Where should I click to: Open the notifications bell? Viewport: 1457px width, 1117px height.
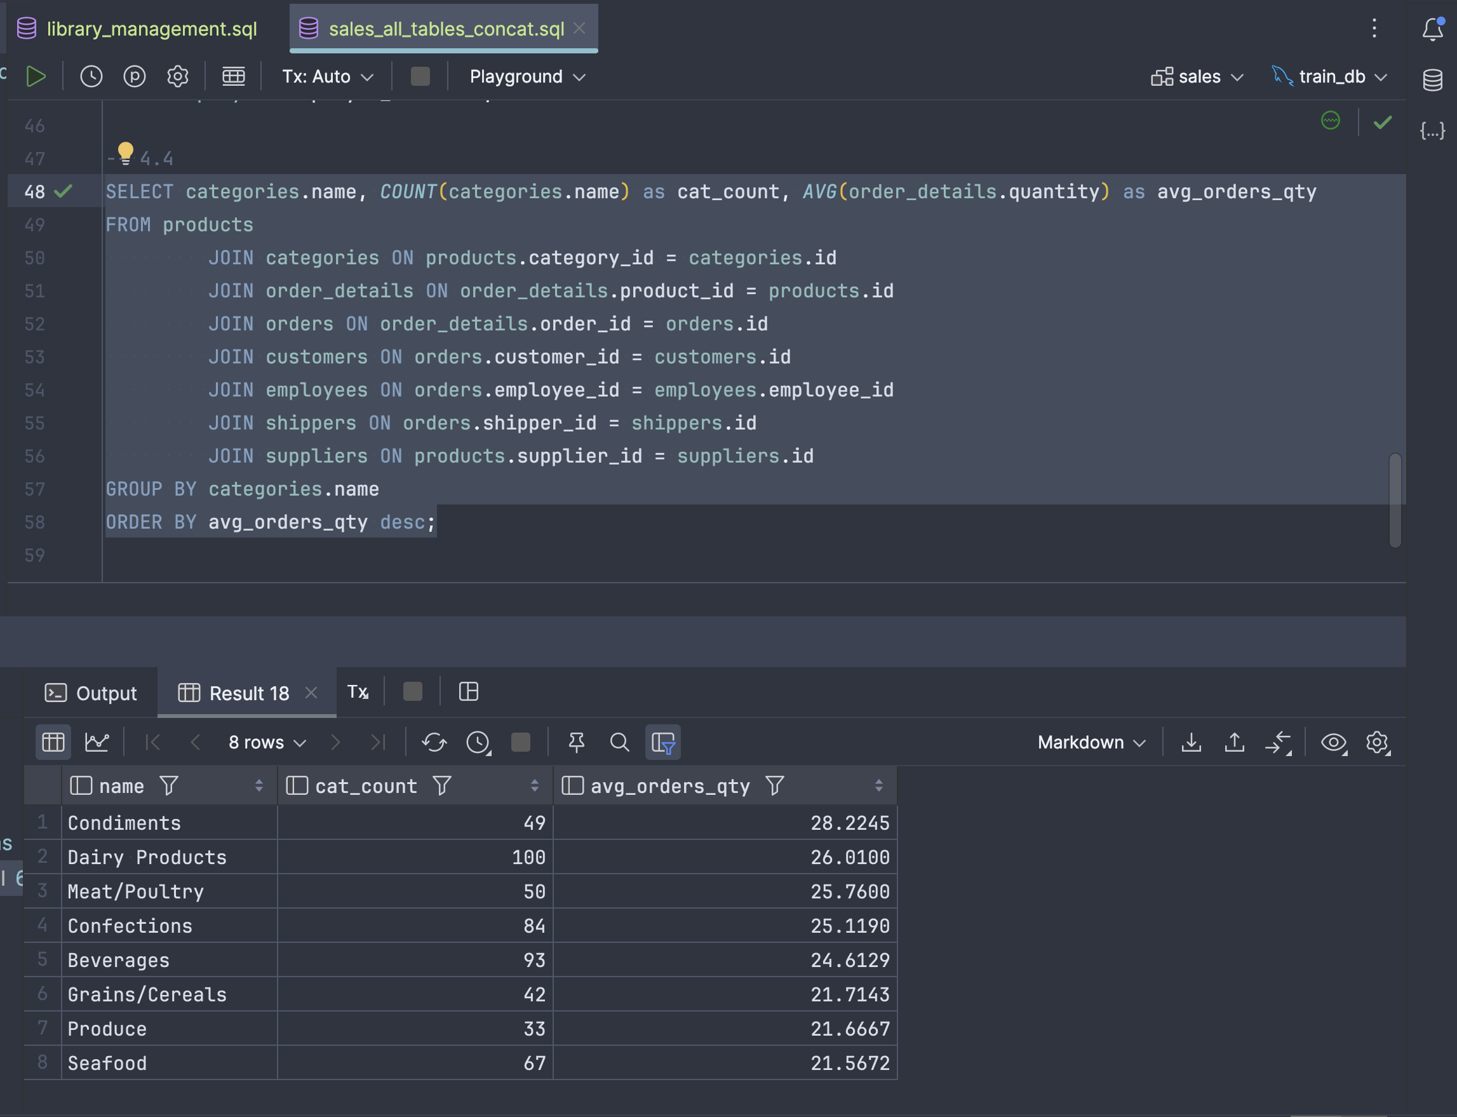point(1432,29)
